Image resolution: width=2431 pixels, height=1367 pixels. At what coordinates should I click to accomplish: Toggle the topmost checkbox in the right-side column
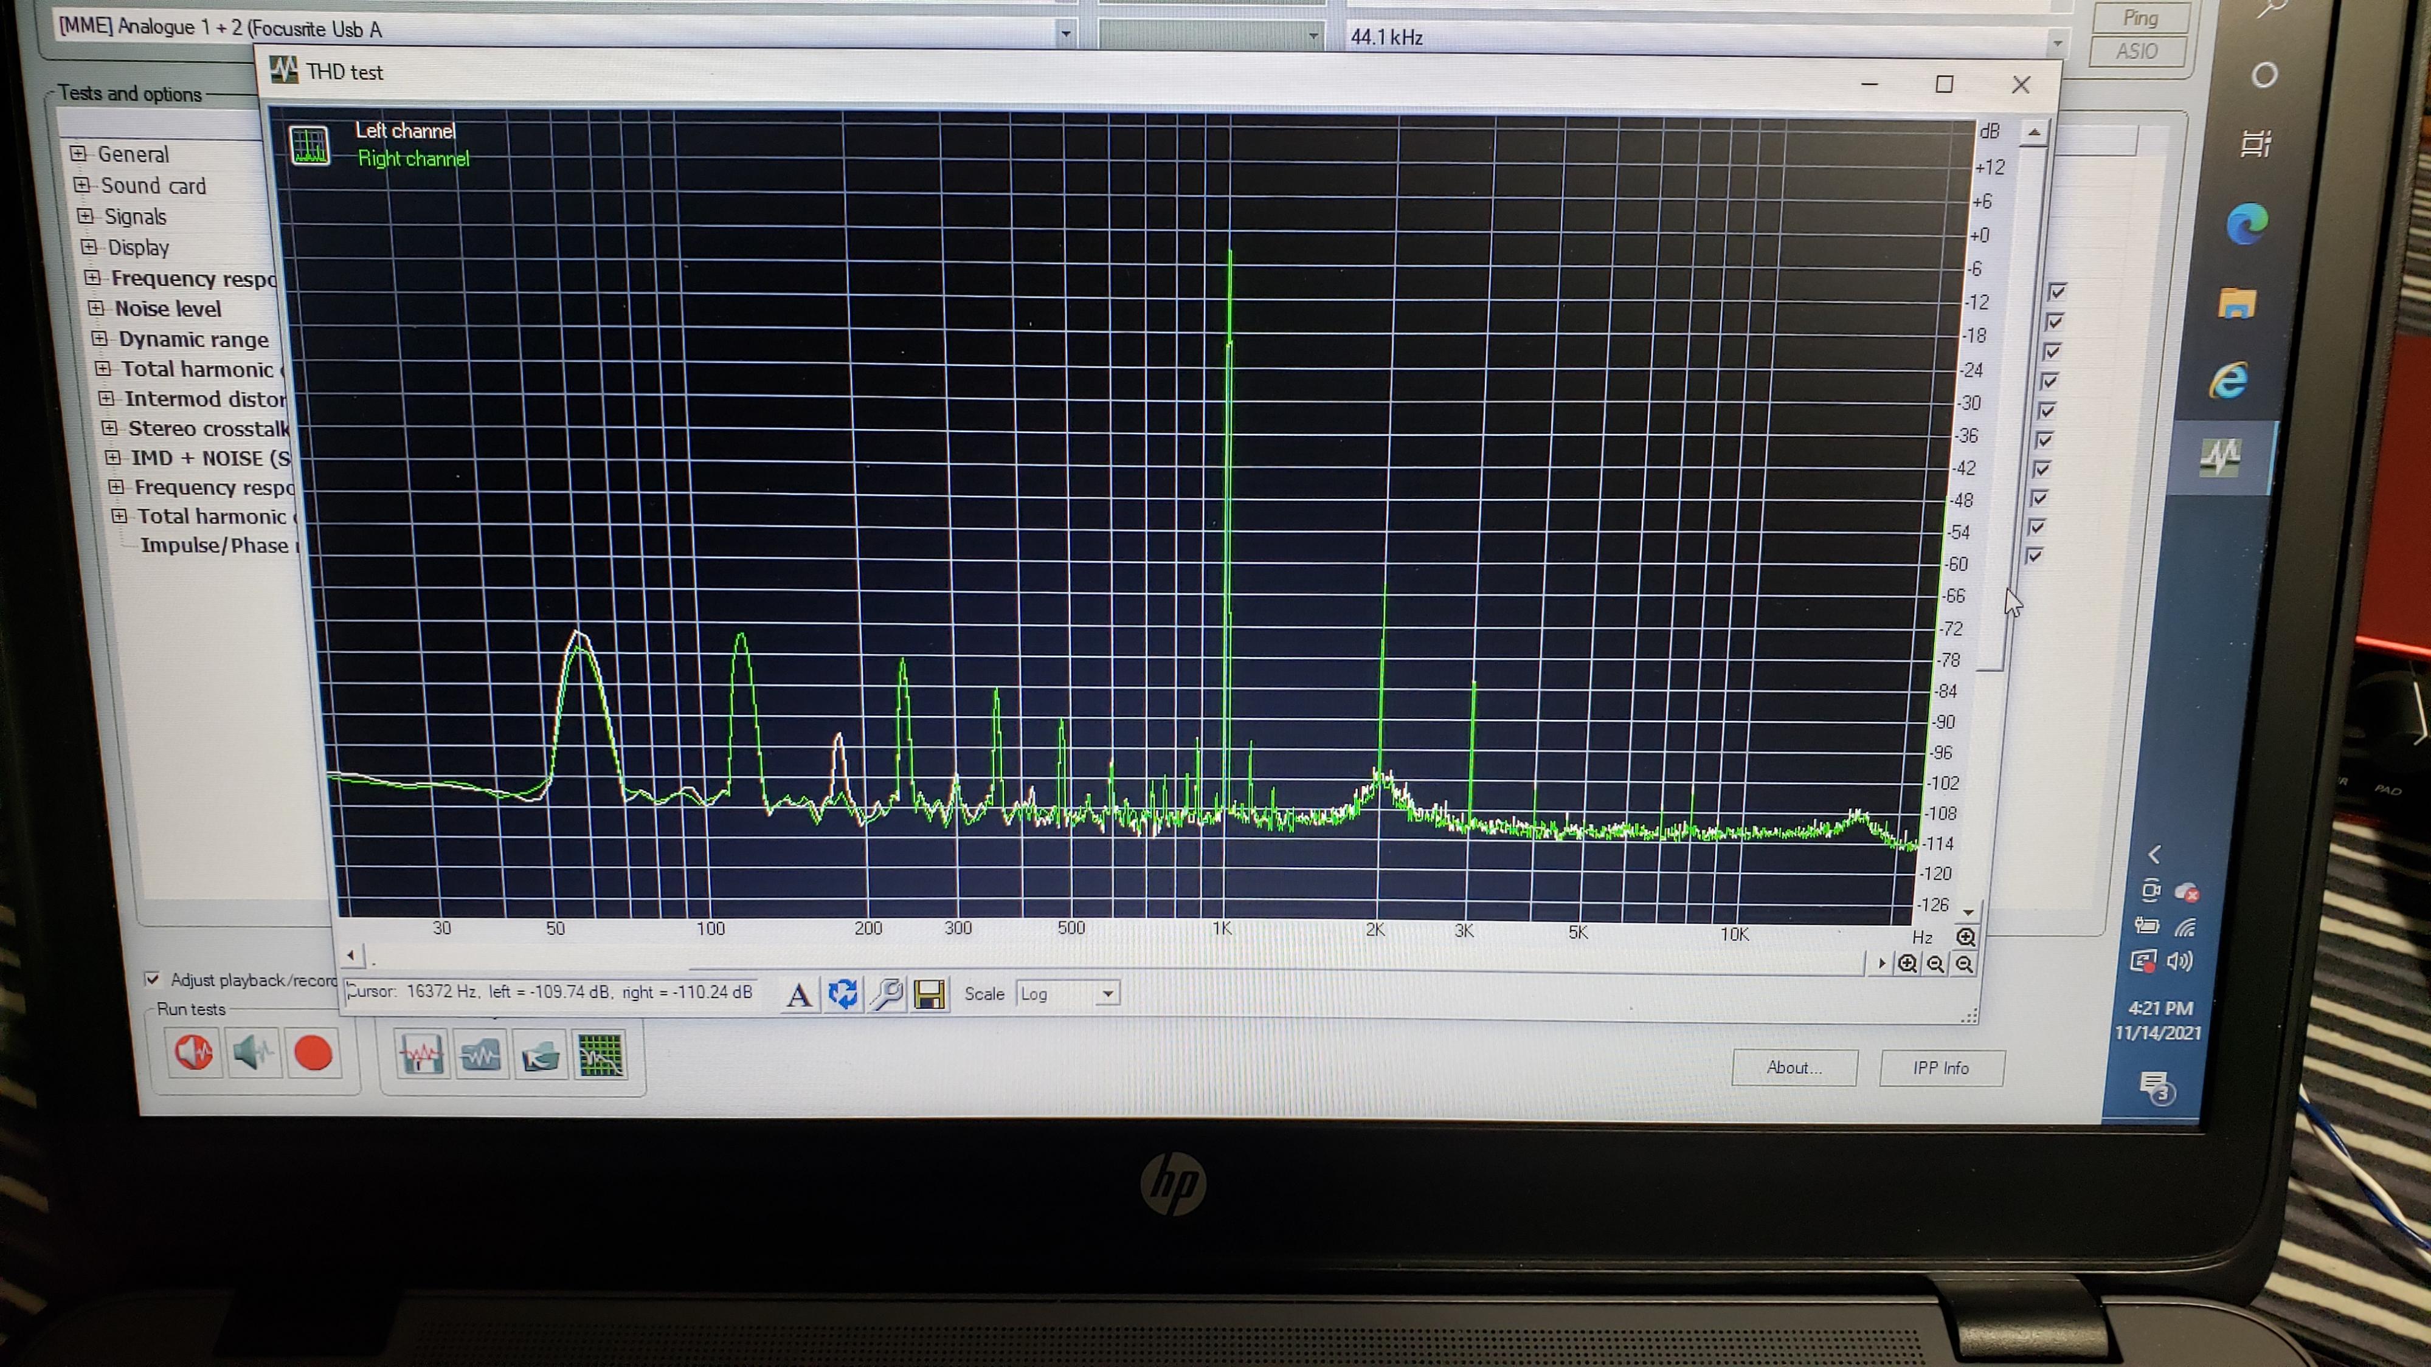coord(2057,292)
